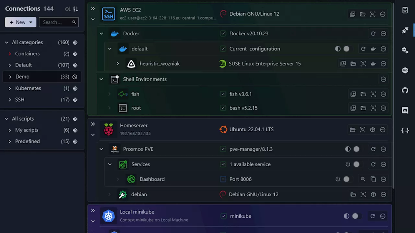Click the 'Ubuntu 22.04.1 LTS' text

[x=252, y=129]
